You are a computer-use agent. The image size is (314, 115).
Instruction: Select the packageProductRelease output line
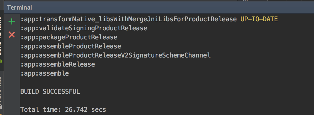coord(69,37)
